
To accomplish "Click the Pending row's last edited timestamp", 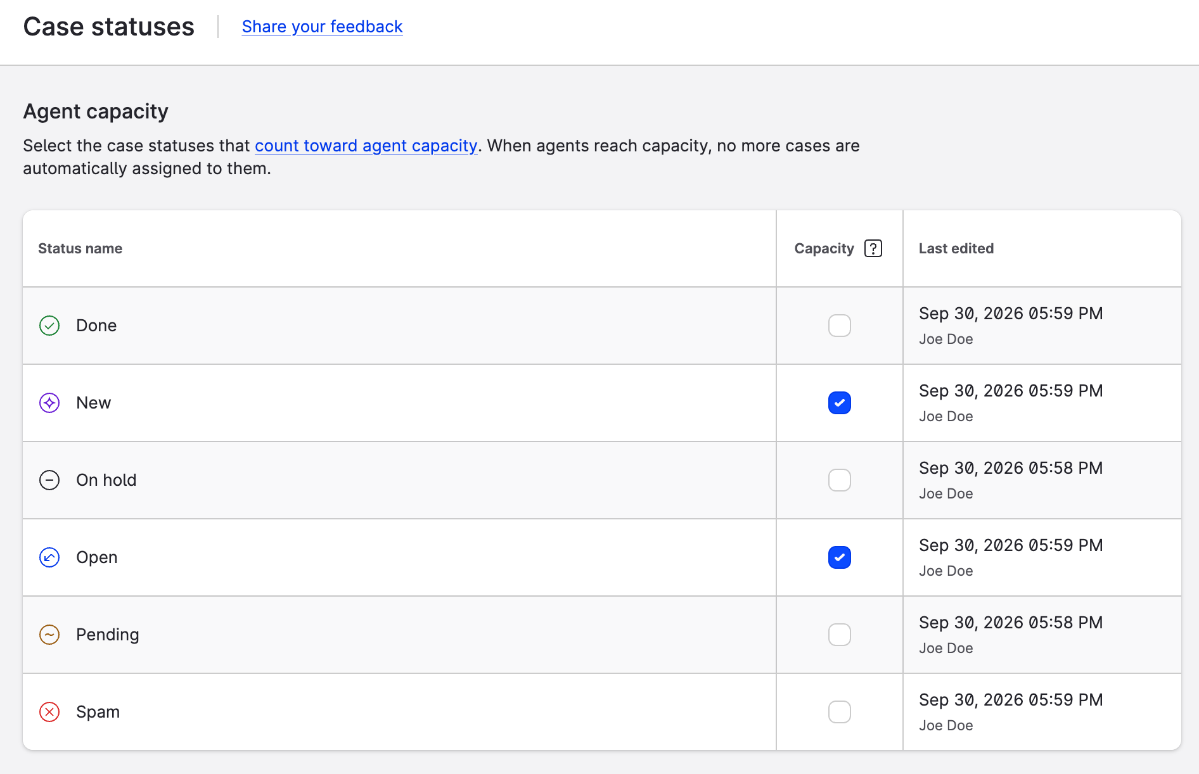I will coord(1011,623).
